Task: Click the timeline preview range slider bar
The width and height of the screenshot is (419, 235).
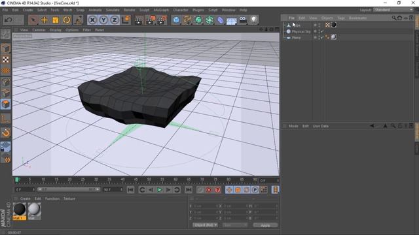Action: tap(69, 189)
